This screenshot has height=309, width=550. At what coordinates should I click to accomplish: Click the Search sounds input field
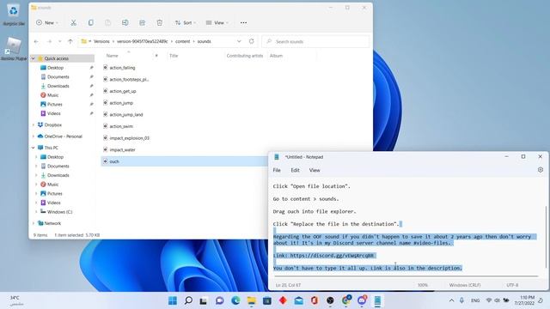tap(315, 41)
